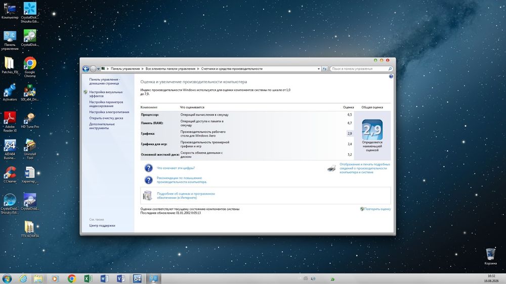Screen dimensions: 506x284
Task: Expand arrow after 'Все элементы панели управления'
Action: (x=198, y=69)
